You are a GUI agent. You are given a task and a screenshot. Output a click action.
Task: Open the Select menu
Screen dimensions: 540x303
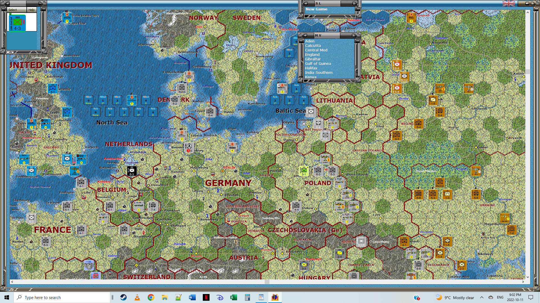click(x=13, y=10)
